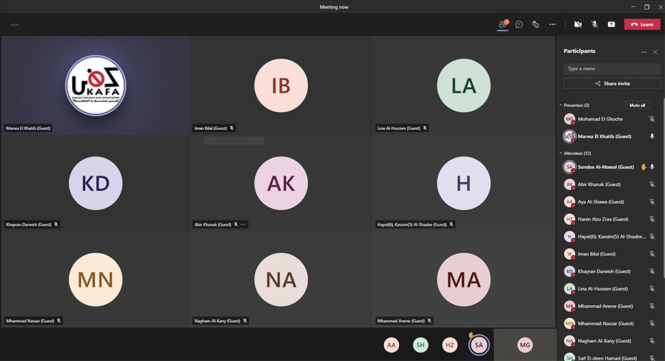The image size is (665, 361).
Task: Unmute your microphone
Action: coord(594,24)
